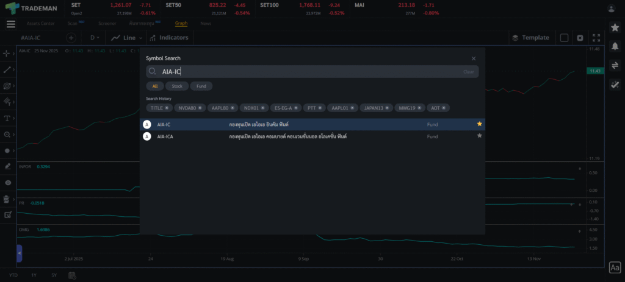Image resolution: width=625 pixels, height=282 pixels.
Task: Toggle favorite star for AIA-IC
Action: pos(479,124)
